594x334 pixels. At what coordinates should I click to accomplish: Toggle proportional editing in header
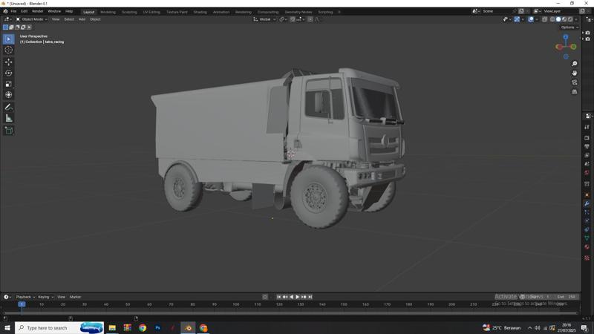coord(310,19)
